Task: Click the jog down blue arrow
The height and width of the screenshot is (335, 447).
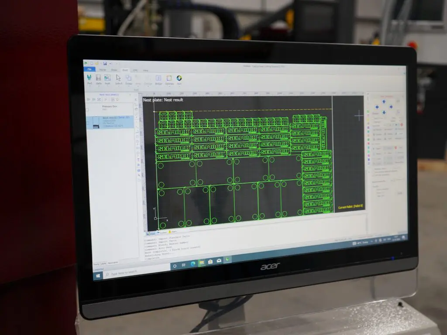Action: click(384, 113)
